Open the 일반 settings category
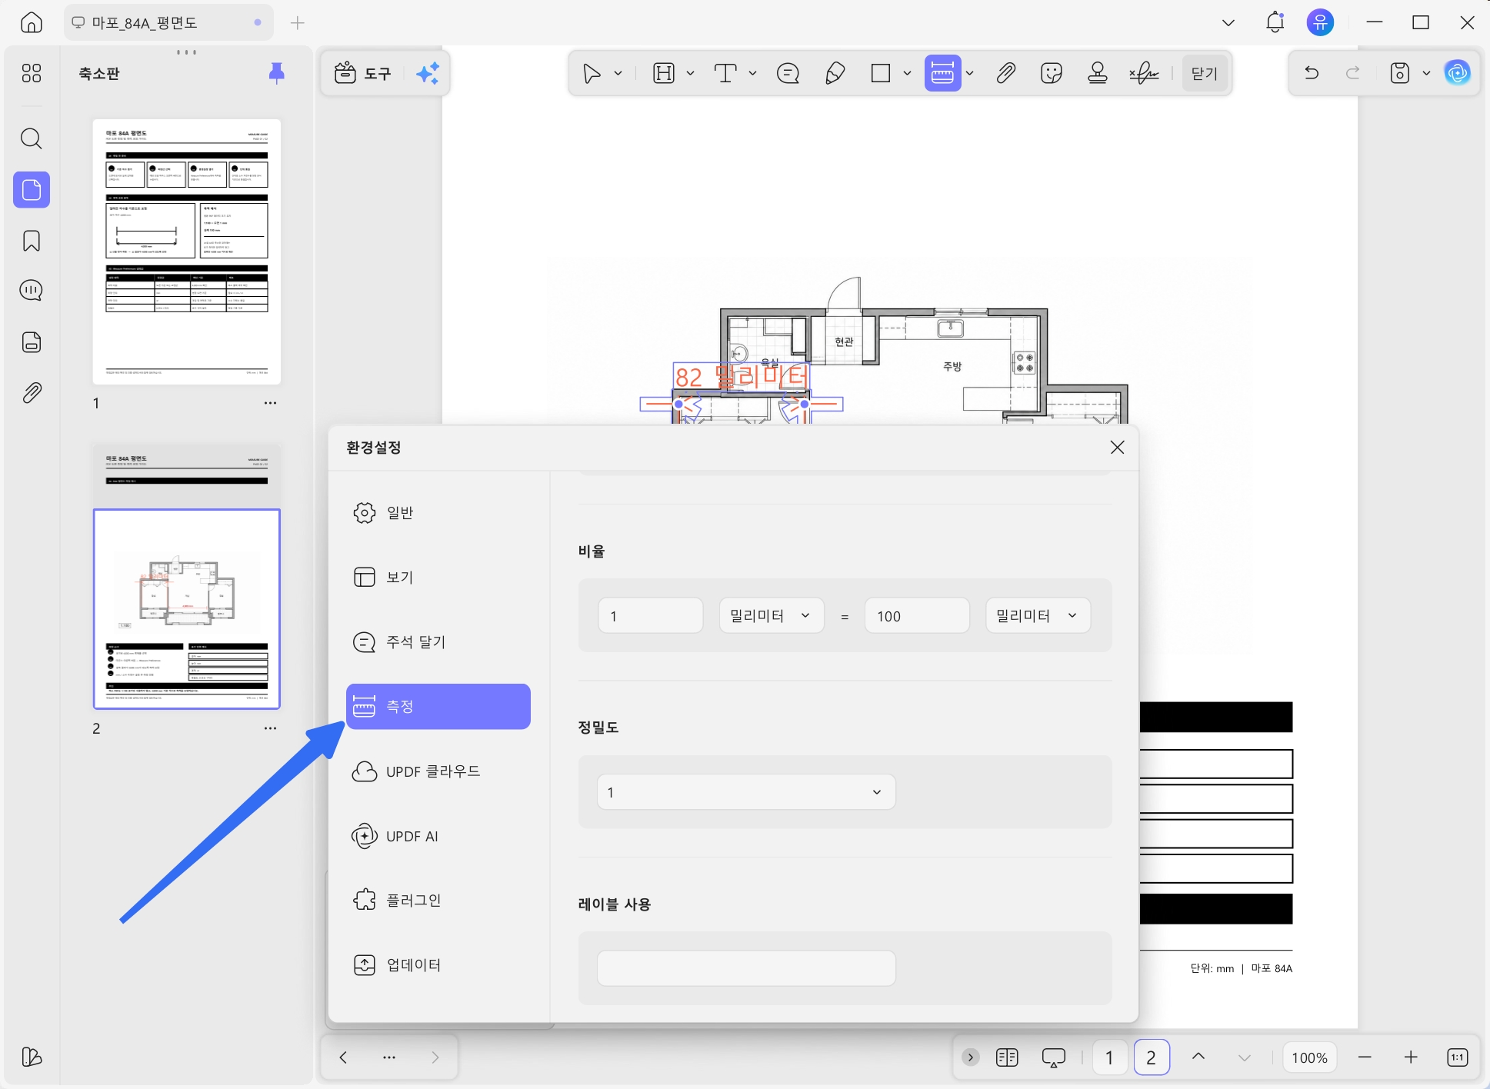This screenshot has width=1490, height=1089. point(438,513)
